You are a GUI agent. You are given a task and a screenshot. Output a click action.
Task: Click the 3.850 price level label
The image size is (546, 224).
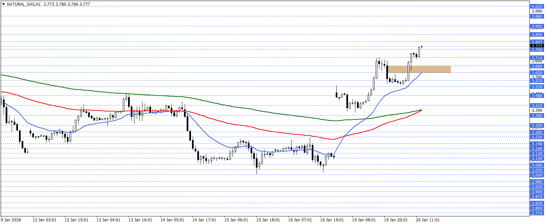537,35
